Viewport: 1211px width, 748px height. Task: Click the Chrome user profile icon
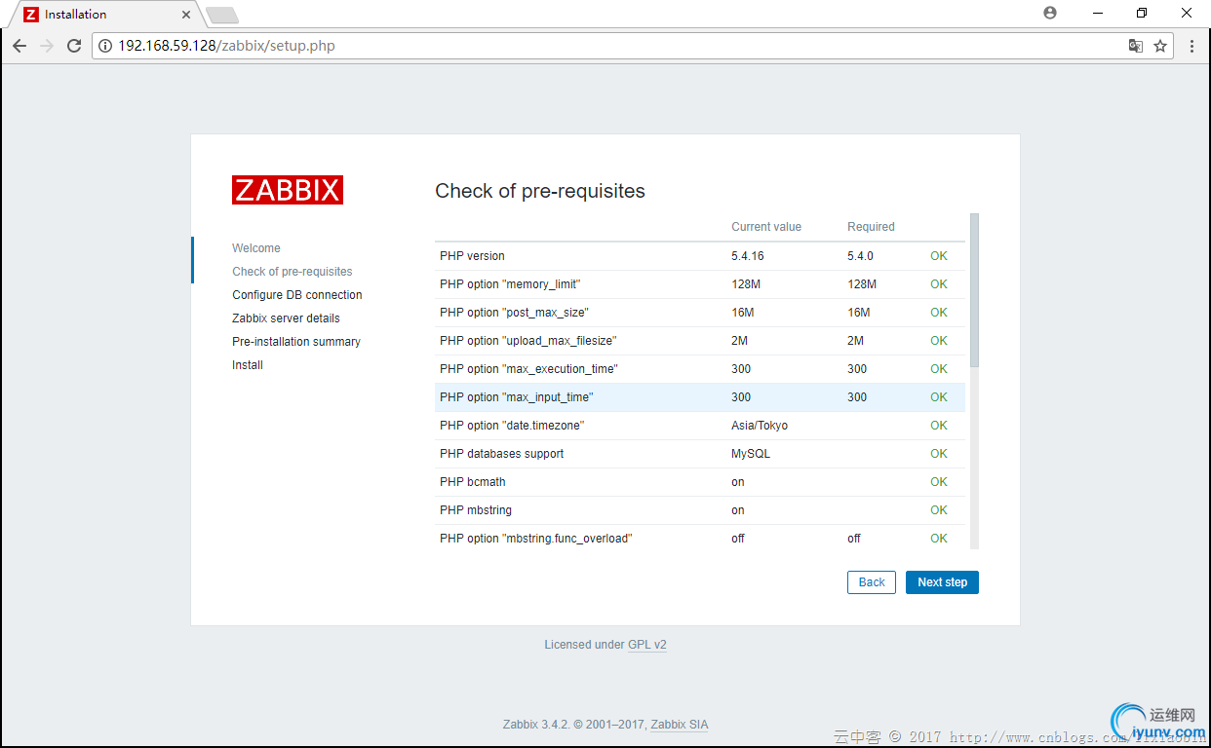click(1049, 13)
